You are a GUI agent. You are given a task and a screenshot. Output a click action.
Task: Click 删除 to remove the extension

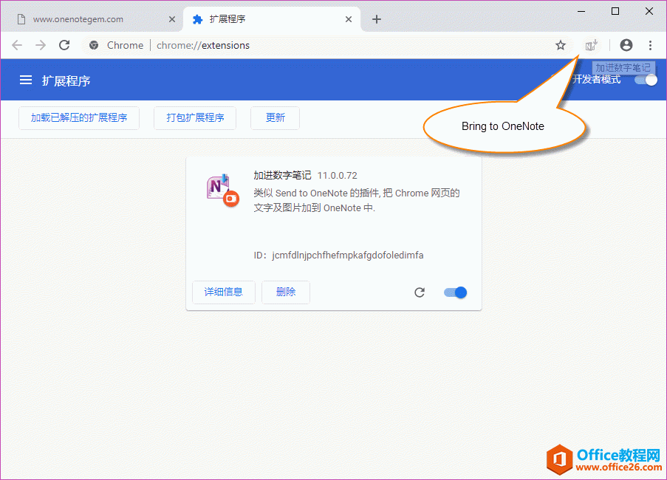click(x=285, y=292)
